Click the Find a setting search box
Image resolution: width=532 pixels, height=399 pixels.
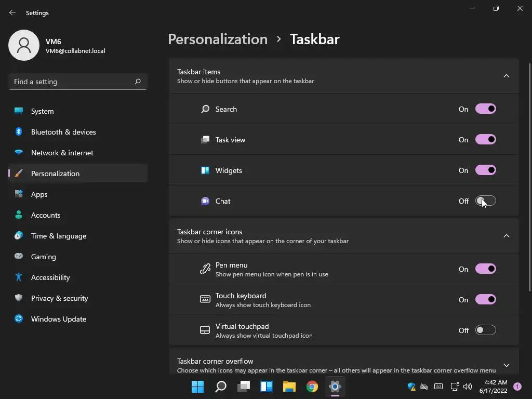[78, 82]
